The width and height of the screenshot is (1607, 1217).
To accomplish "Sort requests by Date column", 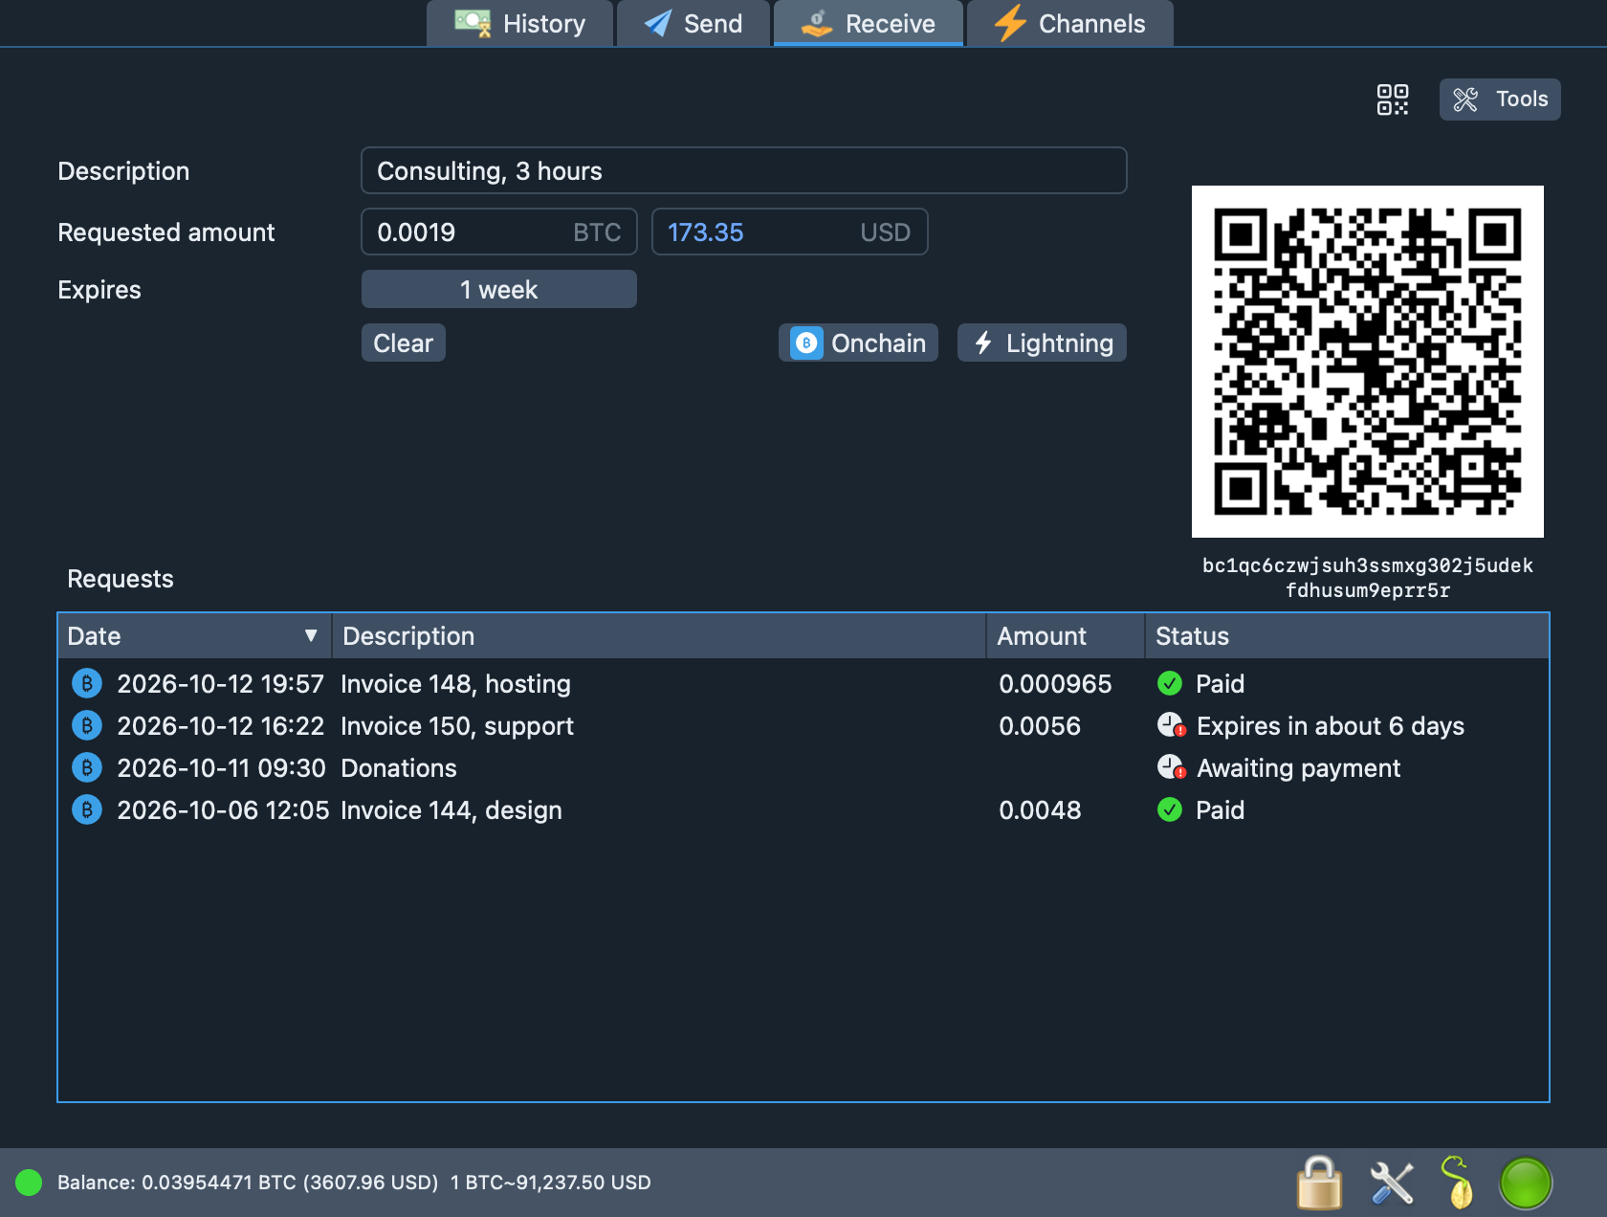I will click(194, 636).
